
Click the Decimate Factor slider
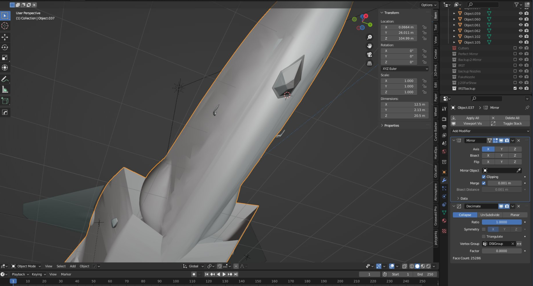click(x=502, y=251)
